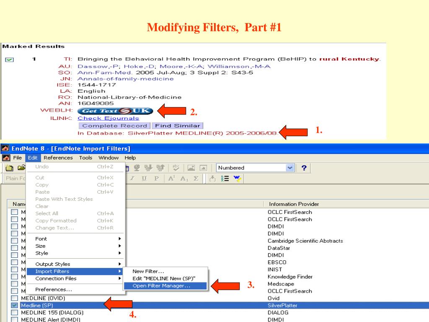Viewport: 429px width, 322px height.
Task: Click the Get Text UK button
Action: pos(115,111)
